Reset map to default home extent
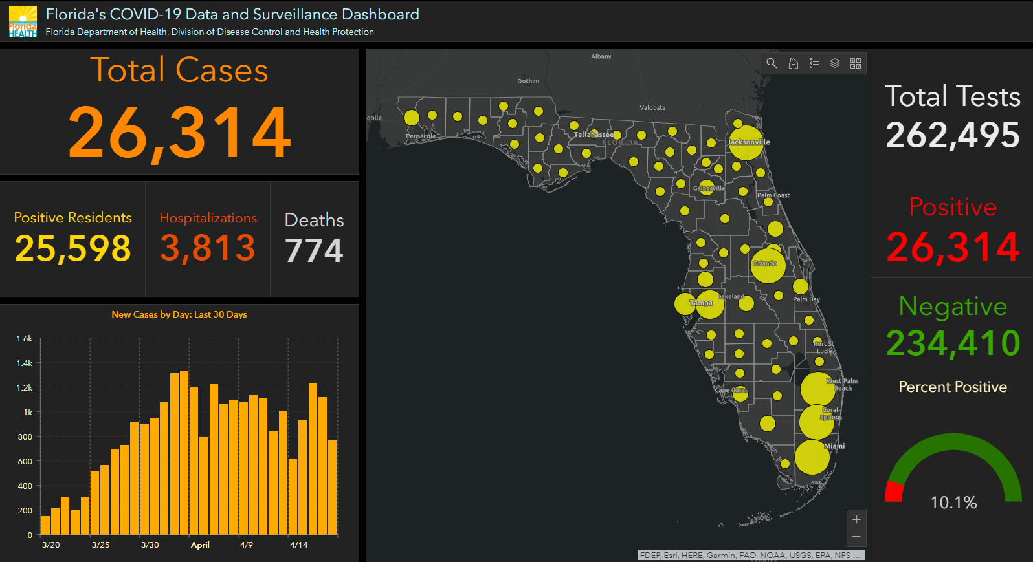Image resolution: width=1033 pixels, height=562 pixels. (794, 63)
